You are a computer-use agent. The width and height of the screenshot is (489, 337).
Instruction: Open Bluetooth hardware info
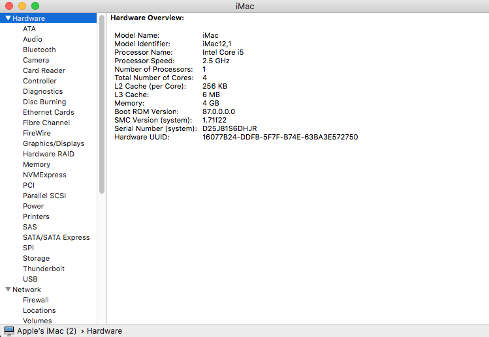[39, 50]
